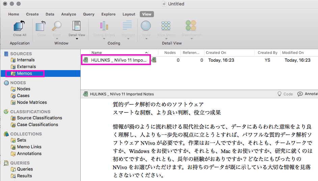318x181 pixels.
Task: Click the QUERIES section icon
Action: (x=6, y=163)
